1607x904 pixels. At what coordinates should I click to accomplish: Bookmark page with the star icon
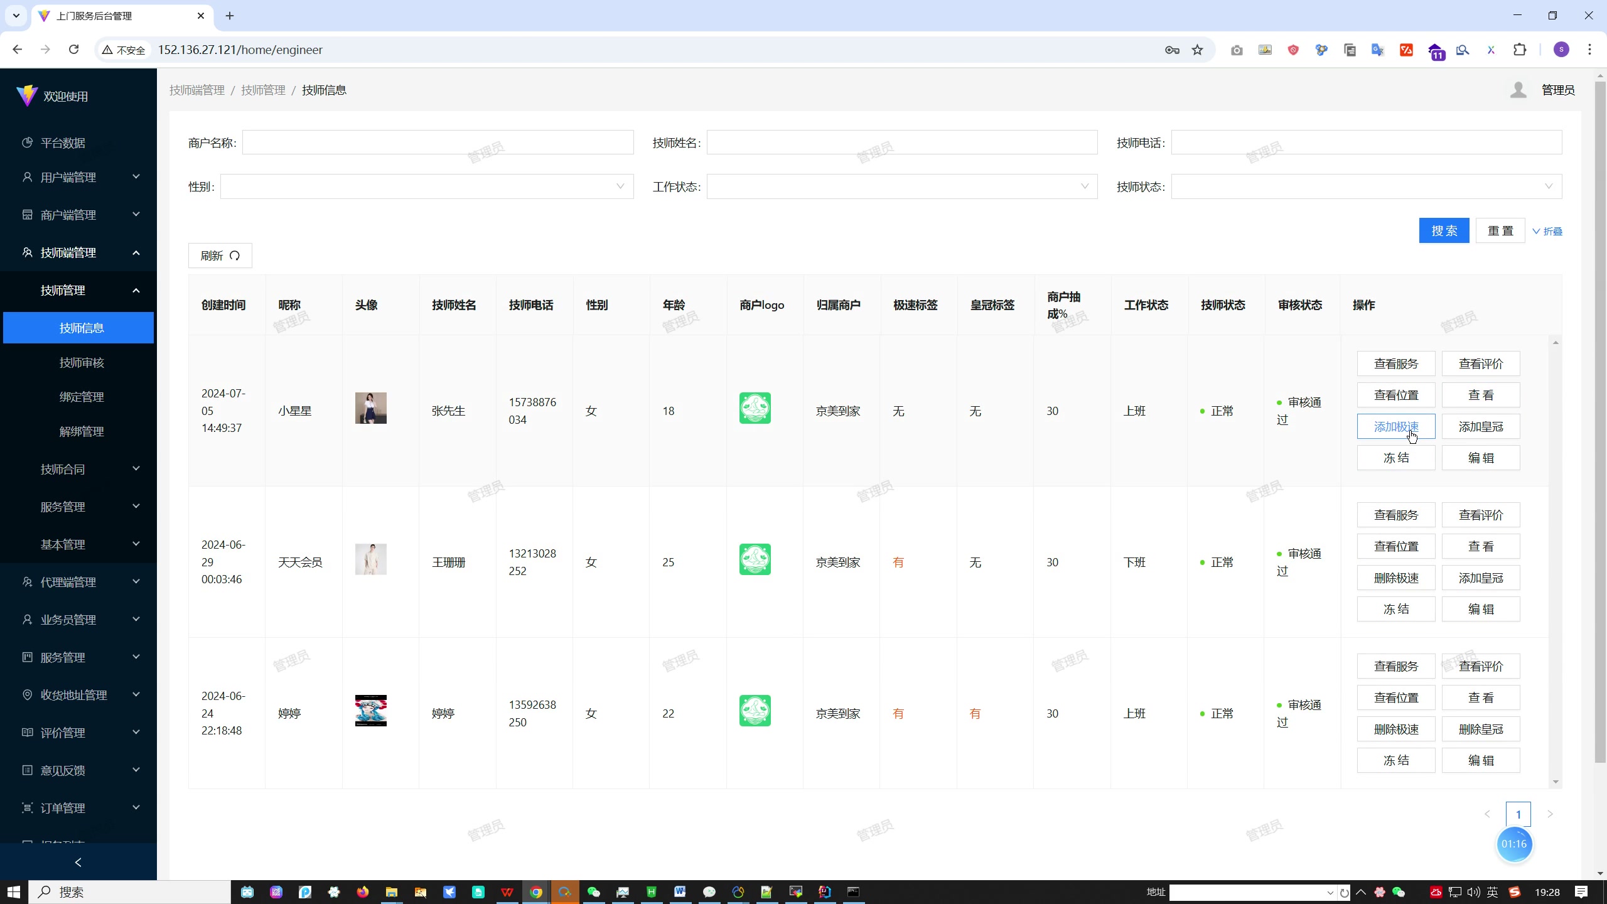click(x=1198, y=50)
